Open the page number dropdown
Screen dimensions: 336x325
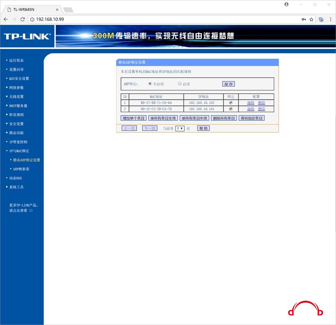pos(180,129)
